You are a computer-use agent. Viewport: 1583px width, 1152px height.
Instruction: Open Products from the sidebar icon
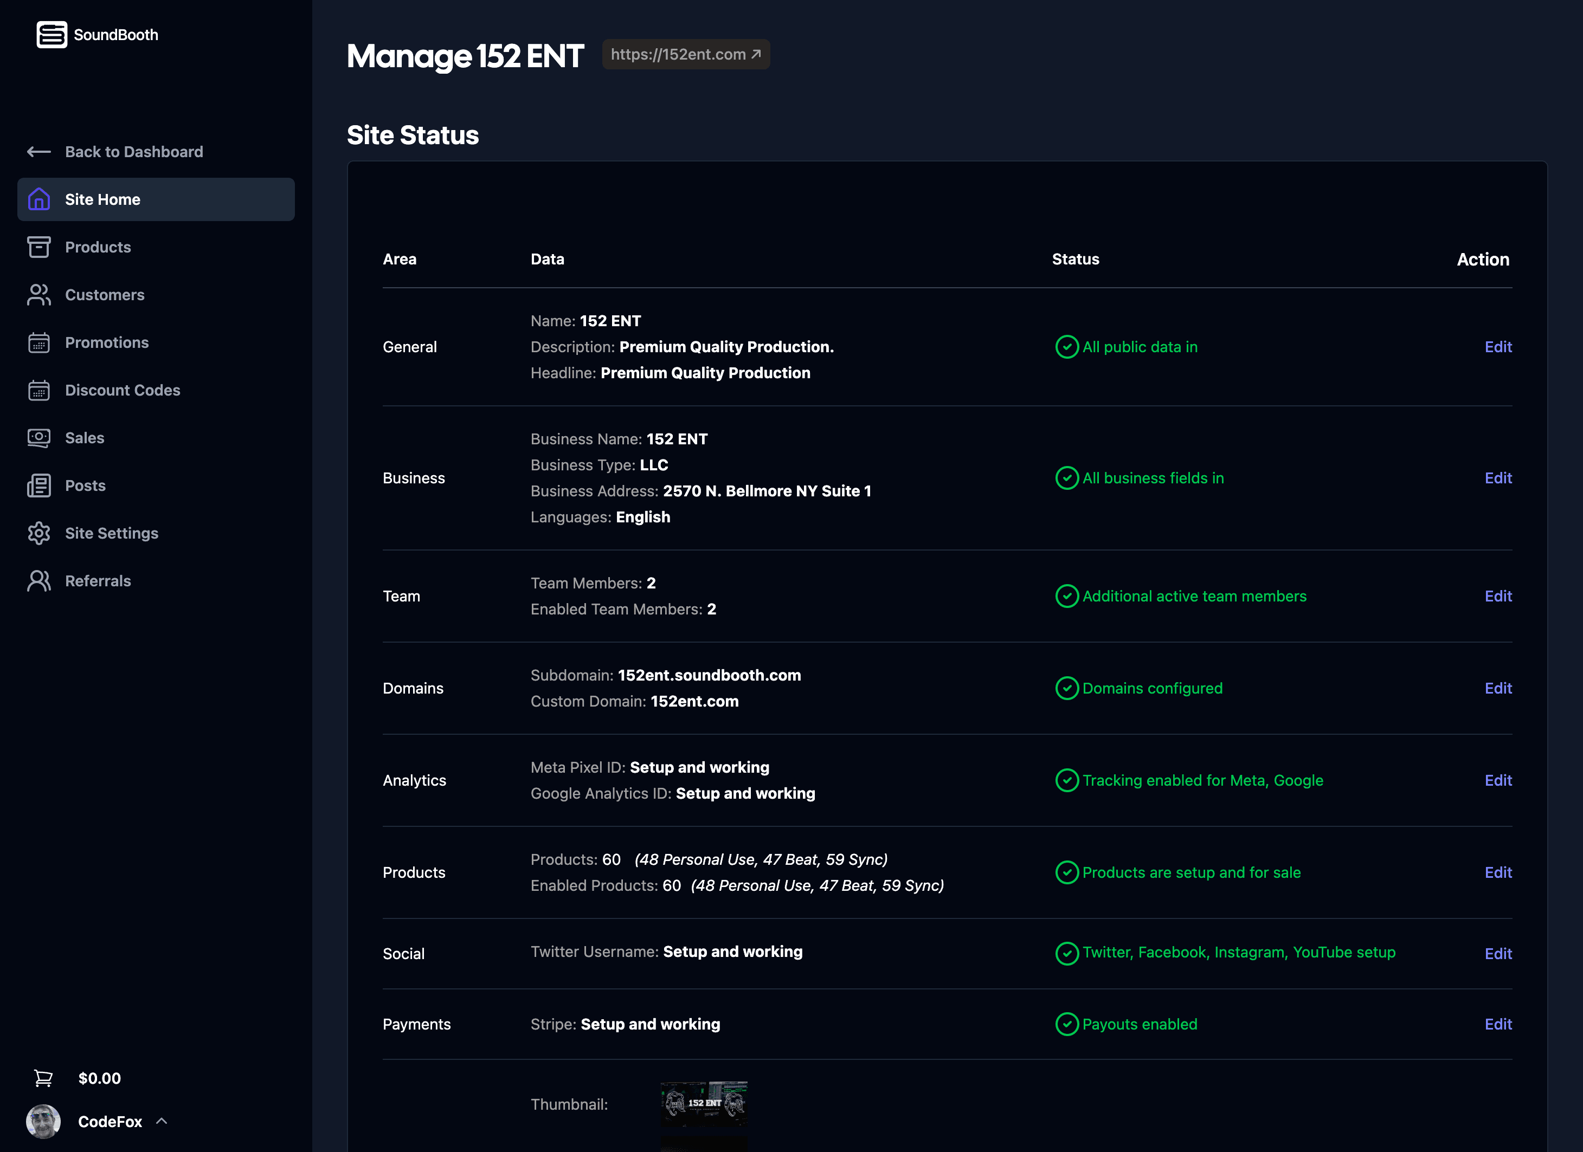38,247
